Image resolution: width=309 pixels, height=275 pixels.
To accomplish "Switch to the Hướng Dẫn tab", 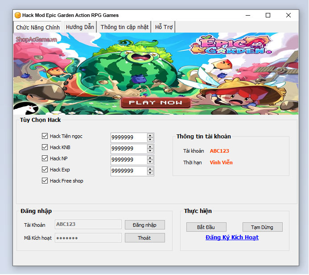I will click(80, 27).
